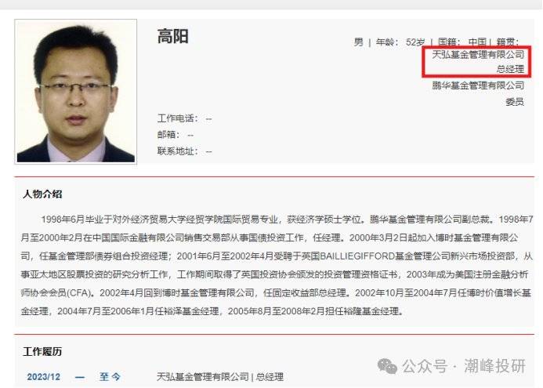Click the 籍贯 label

click(x=508, y=42)
